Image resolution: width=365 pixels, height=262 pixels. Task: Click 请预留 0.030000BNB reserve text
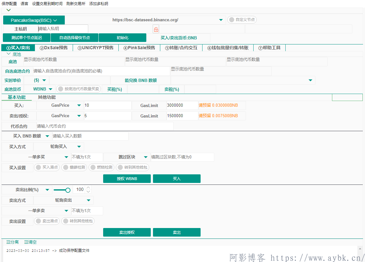[218, 105]
